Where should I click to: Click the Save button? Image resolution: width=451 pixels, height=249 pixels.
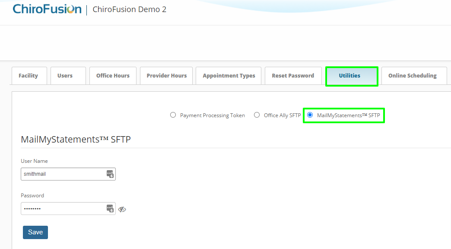[35, 232]
